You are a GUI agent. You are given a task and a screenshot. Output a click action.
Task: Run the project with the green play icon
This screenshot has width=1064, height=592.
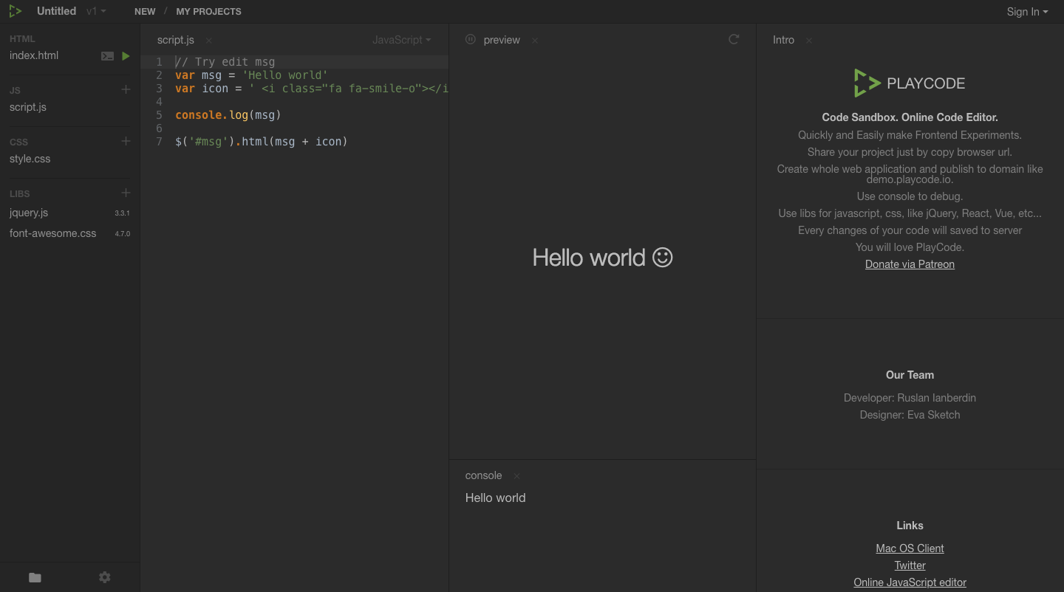point(126,56)
